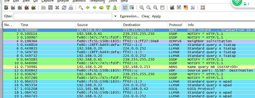Print packets using printer icon
Screen dimensions: 255x98
point(71,8)
